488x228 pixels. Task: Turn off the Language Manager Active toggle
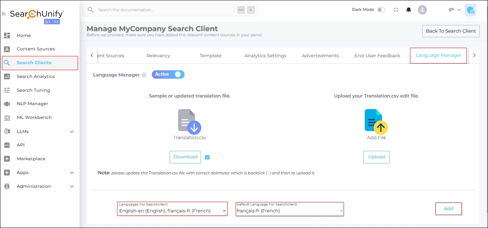[x=168, y=74]
